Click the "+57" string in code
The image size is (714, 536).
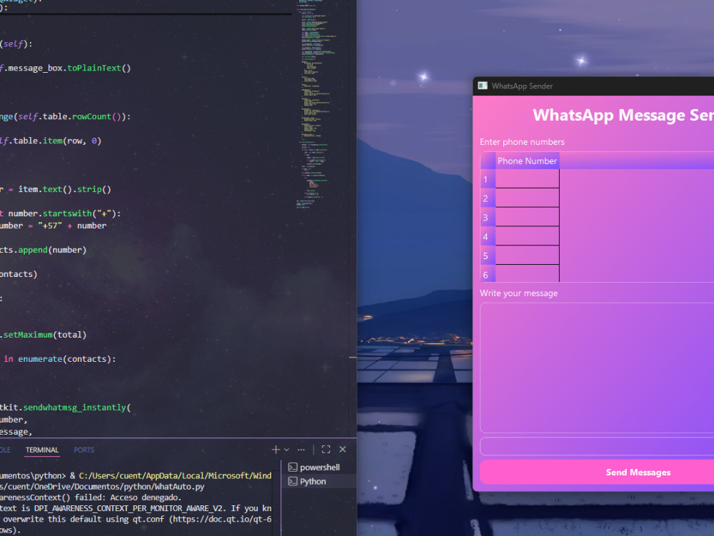tap(50, 226)
